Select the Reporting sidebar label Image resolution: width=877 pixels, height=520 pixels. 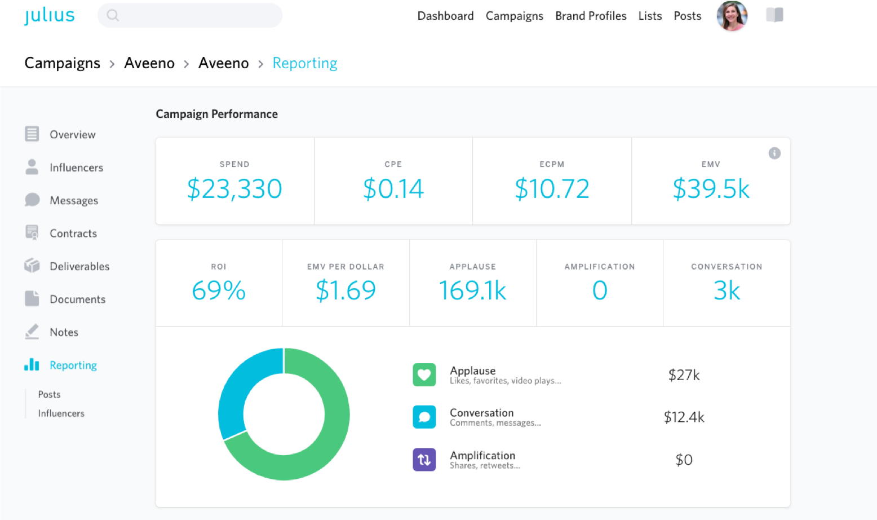coord(73,365)
